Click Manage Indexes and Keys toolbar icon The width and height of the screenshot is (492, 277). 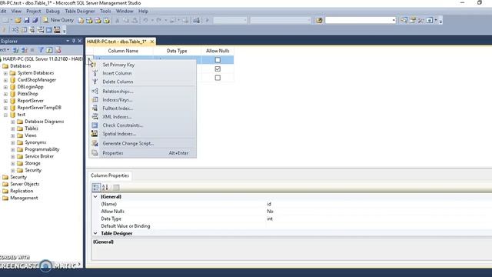(x=24, y=30)
